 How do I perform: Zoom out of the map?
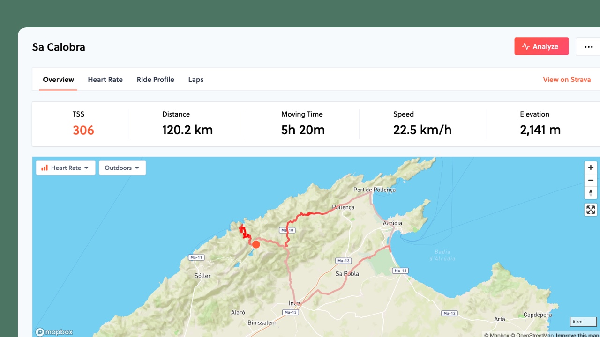(591, 180)
